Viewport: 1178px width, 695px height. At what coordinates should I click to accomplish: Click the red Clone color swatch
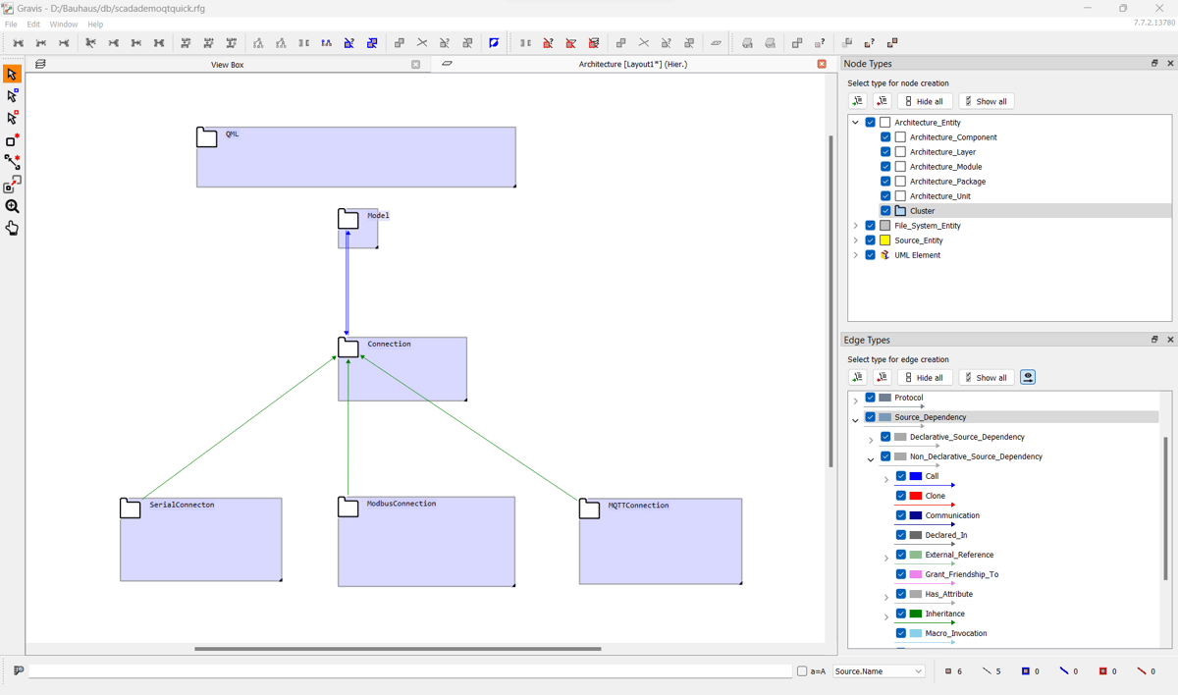pos(915,496)
